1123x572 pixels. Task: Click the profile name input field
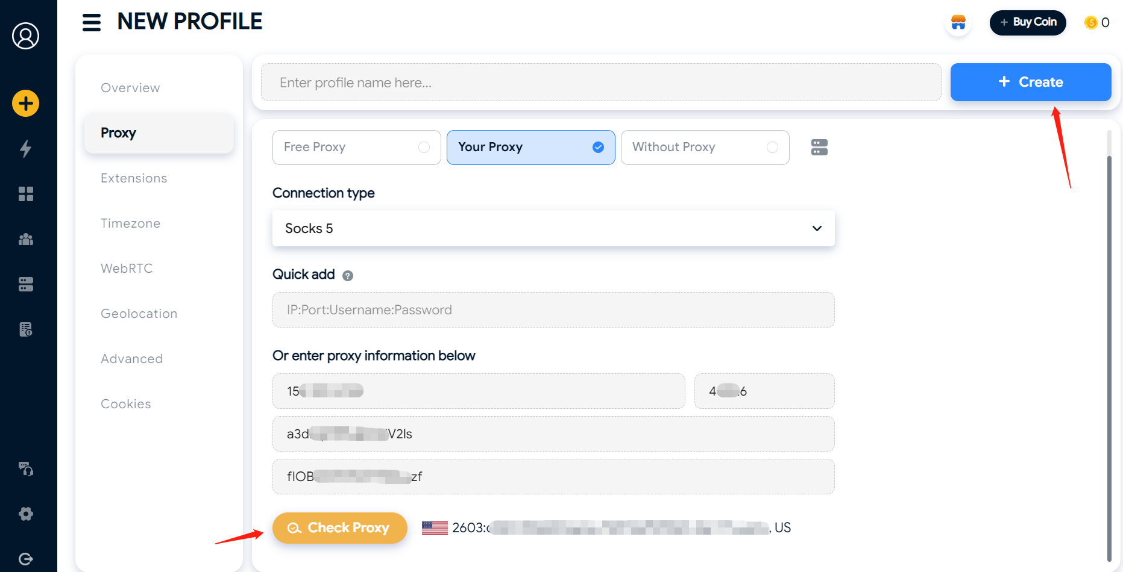(601, 82)
